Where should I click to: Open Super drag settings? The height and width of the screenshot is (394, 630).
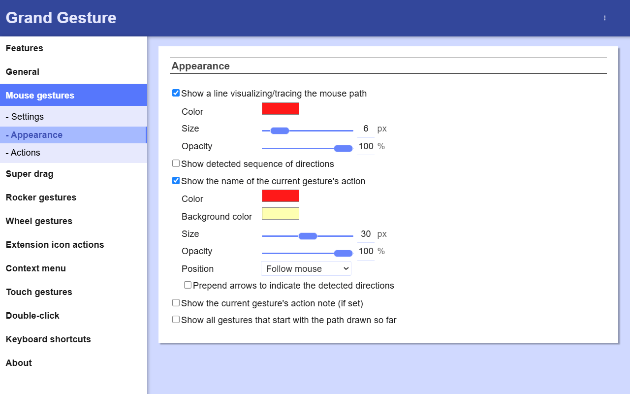pyautogui.click(x=73, y=174)
